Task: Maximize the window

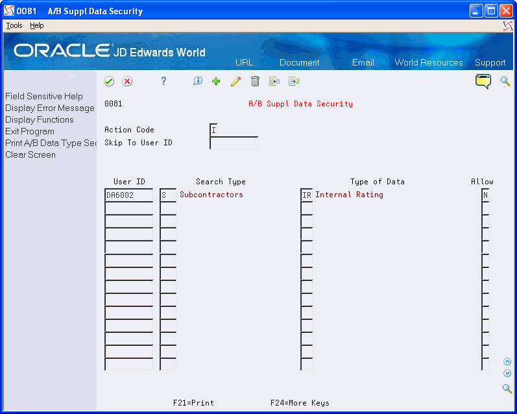Action: pos(491,11)
